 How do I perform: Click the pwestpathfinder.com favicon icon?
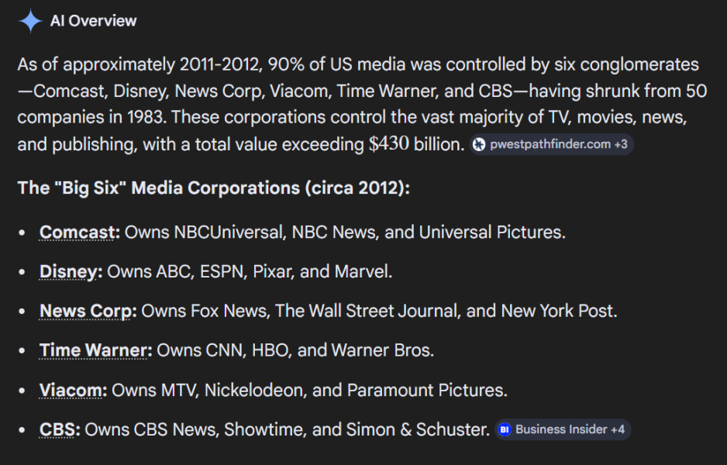(x=479, y=145)
